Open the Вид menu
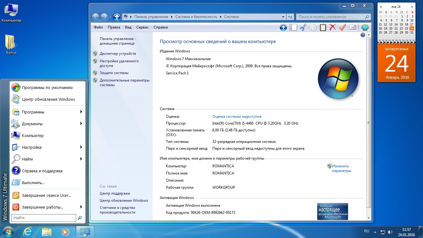The height and width of the screenshot is (238, 423). pyautogui.click(x=128, y=27)
